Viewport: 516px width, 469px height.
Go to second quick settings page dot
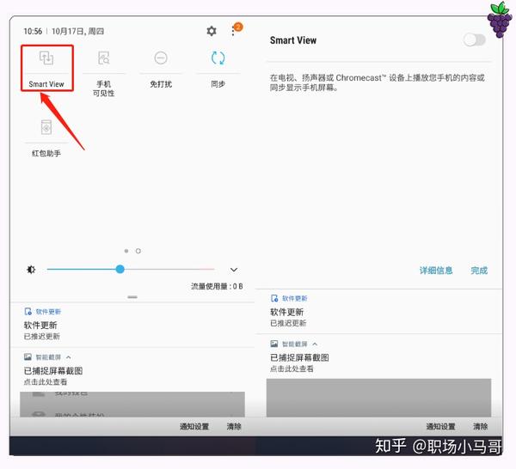tap(138, 251)
